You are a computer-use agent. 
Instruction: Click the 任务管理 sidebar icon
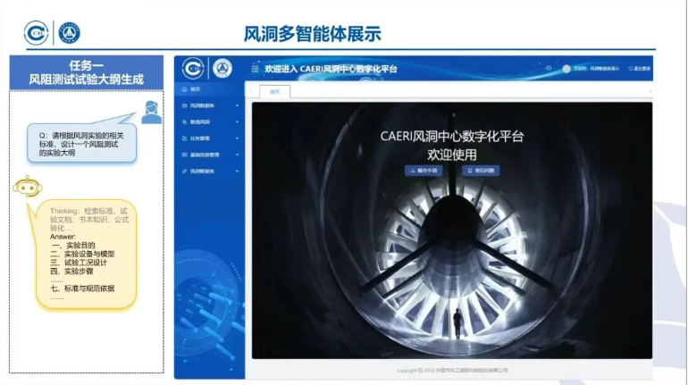[183, 138]
